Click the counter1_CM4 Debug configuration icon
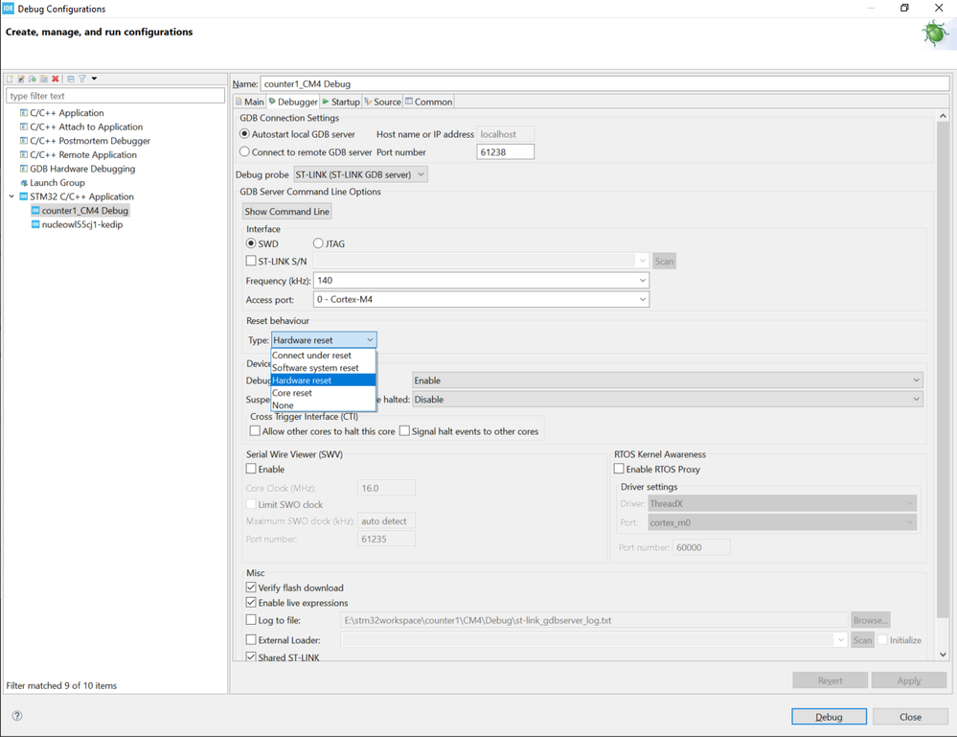Image resolution: width=957 pixels, height=737 pixels. [x=35, y=211]
